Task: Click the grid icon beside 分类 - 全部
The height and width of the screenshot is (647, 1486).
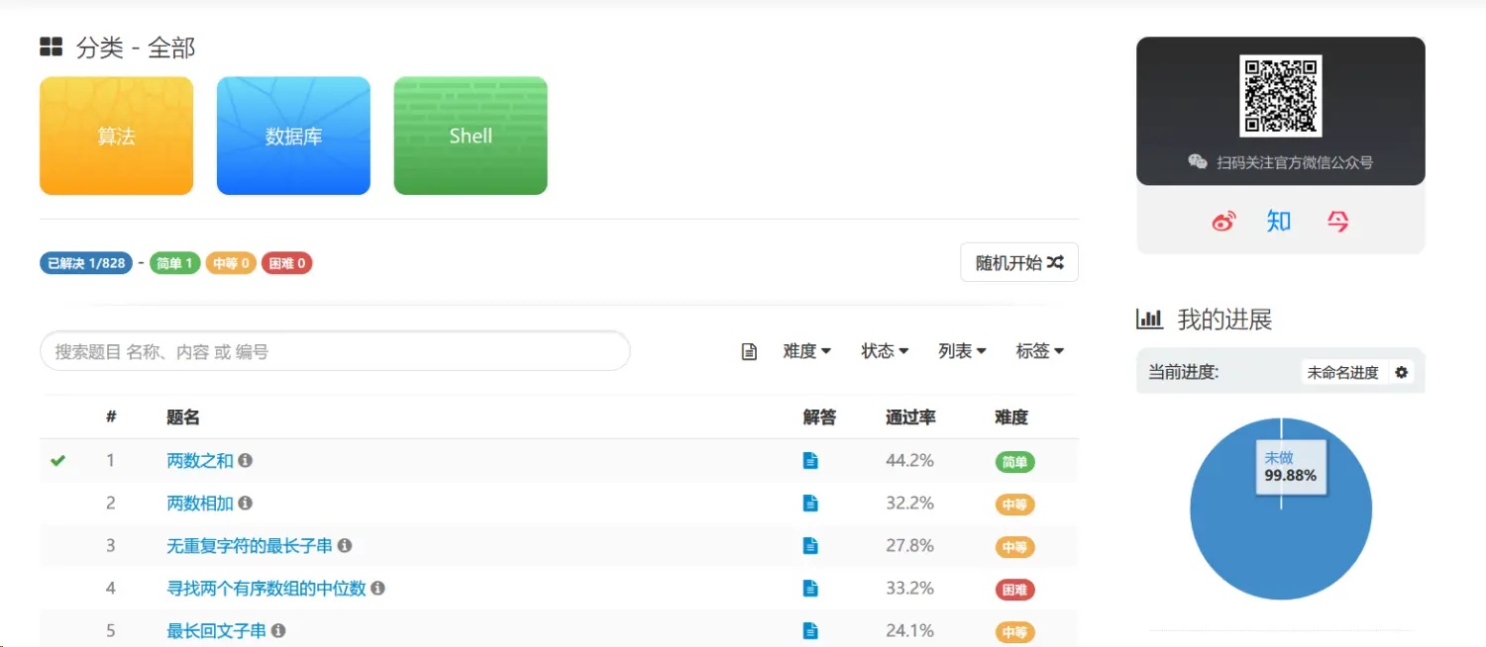Action: 51,46
